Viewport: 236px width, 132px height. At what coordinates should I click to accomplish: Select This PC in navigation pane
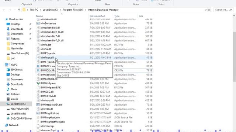[13, 65]
